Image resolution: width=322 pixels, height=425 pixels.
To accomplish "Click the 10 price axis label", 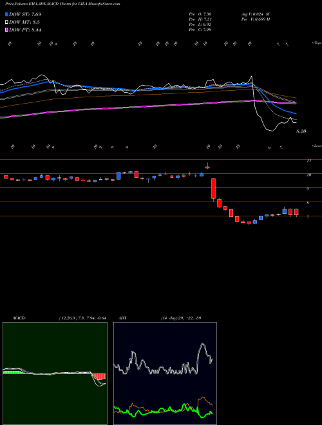I will click(x=308, y=175).
